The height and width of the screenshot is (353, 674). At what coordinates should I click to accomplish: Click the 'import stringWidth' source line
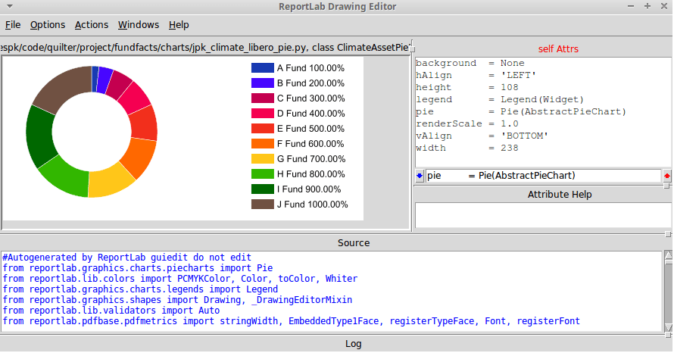(x=291, y=320)
